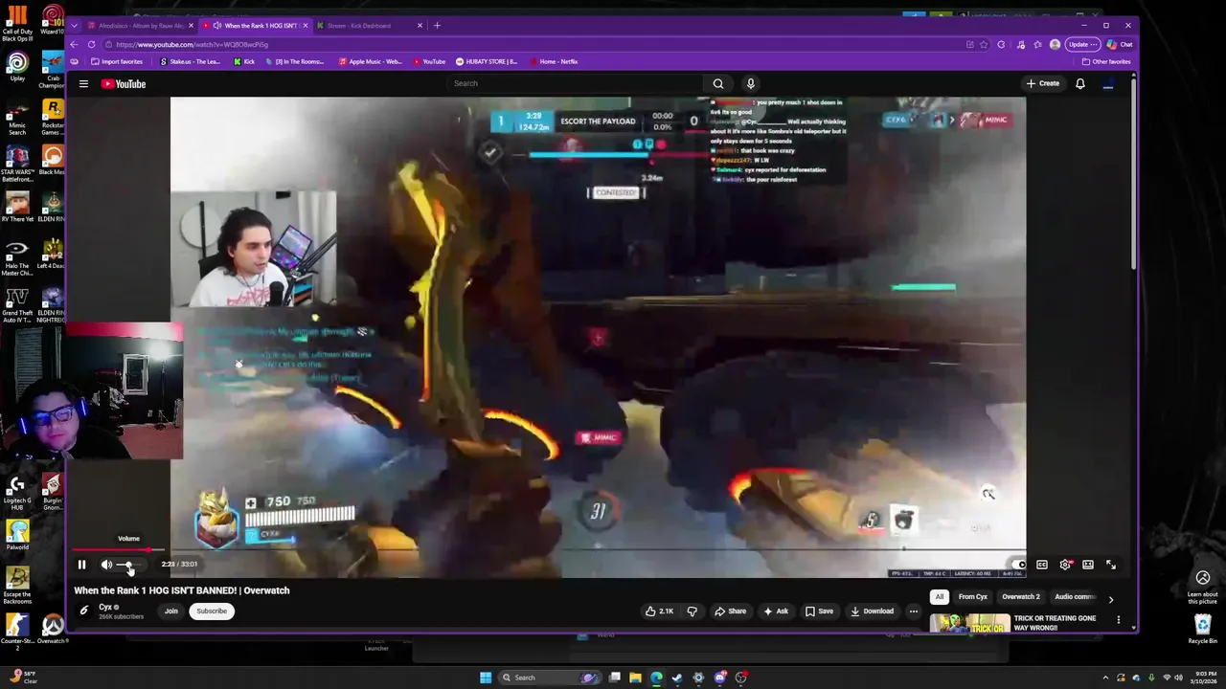This screenshot has width=1226, height=689.
Task: Click the Share button under the video
Action: 730,611
